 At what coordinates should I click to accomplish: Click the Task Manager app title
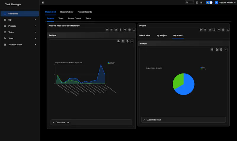(13, 4)
